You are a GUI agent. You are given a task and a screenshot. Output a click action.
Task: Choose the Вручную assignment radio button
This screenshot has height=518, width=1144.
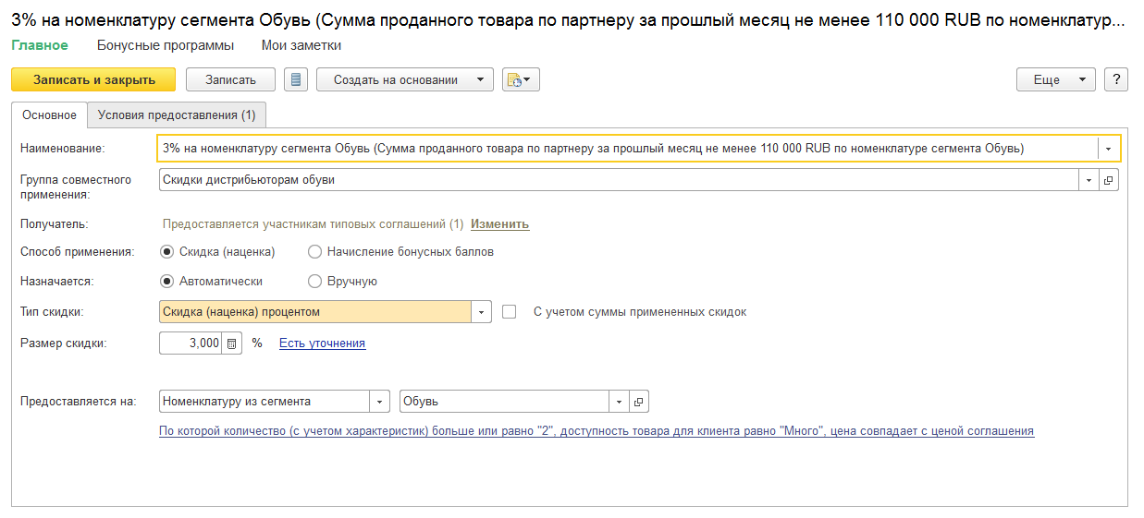[x=314, y=282]
